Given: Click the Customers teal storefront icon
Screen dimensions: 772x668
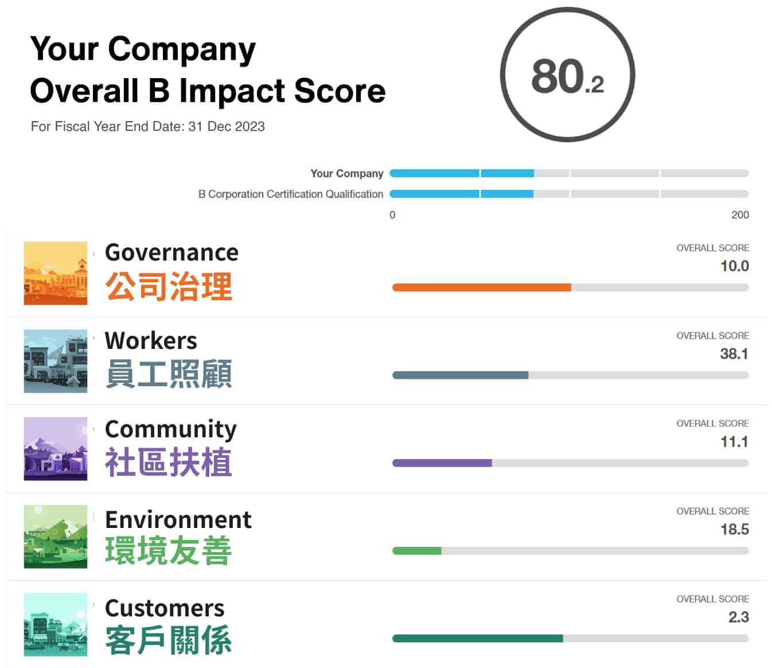Looking at the screenshot, I should pos(56,624).
